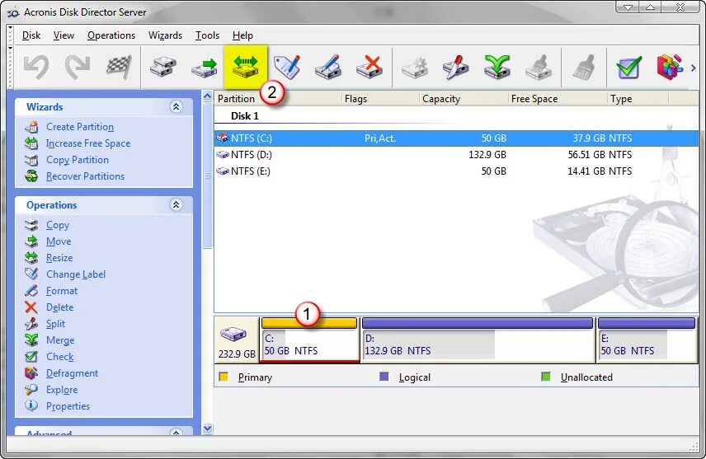This screenshot has width=706, height=459.
Task: Select C: 50 GB block in disk map
Action: point(310,340)
